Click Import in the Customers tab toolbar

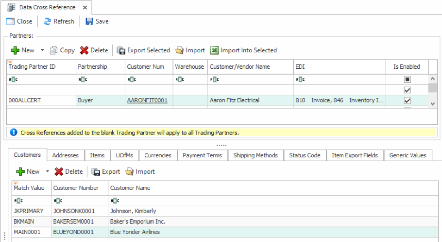coord(140,171)
